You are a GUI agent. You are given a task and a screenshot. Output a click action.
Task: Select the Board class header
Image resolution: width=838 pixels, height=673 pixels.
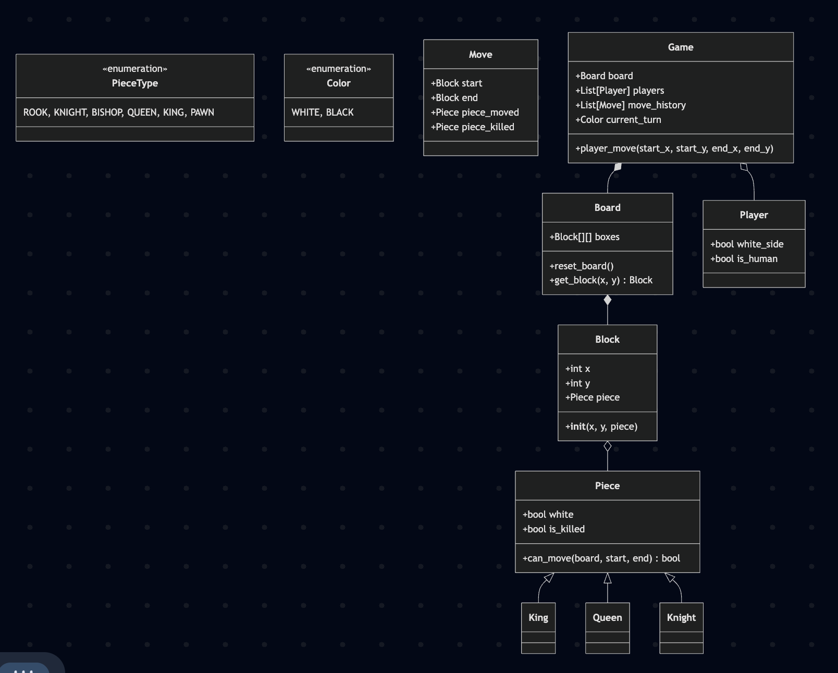(x=607, y=208)
